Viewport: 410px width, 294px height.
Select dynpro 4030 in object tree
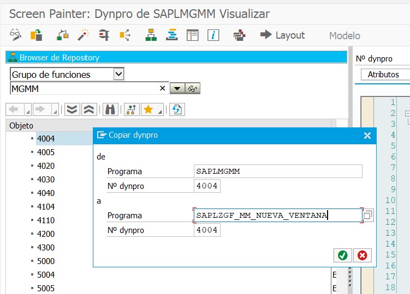46,179
